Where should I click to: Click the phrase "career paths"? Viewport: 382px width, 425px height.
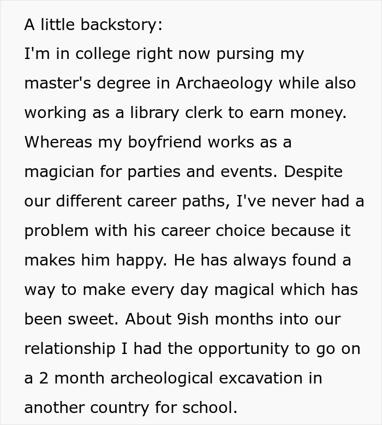tap(176, 202)
